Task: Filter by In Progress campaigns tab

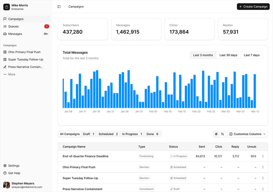Action: [132, 134]
